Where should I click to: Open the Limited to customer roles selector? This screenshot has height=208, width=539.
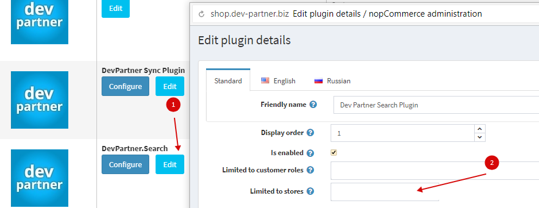coord(435,171)
